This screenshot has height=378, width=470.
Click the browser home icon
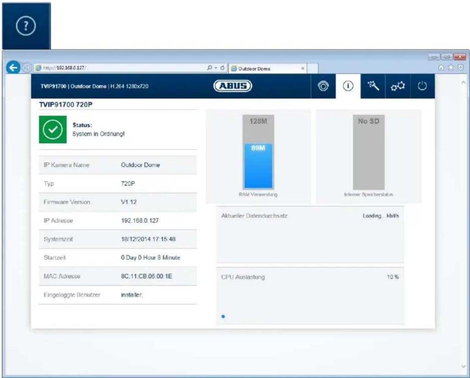441,67
